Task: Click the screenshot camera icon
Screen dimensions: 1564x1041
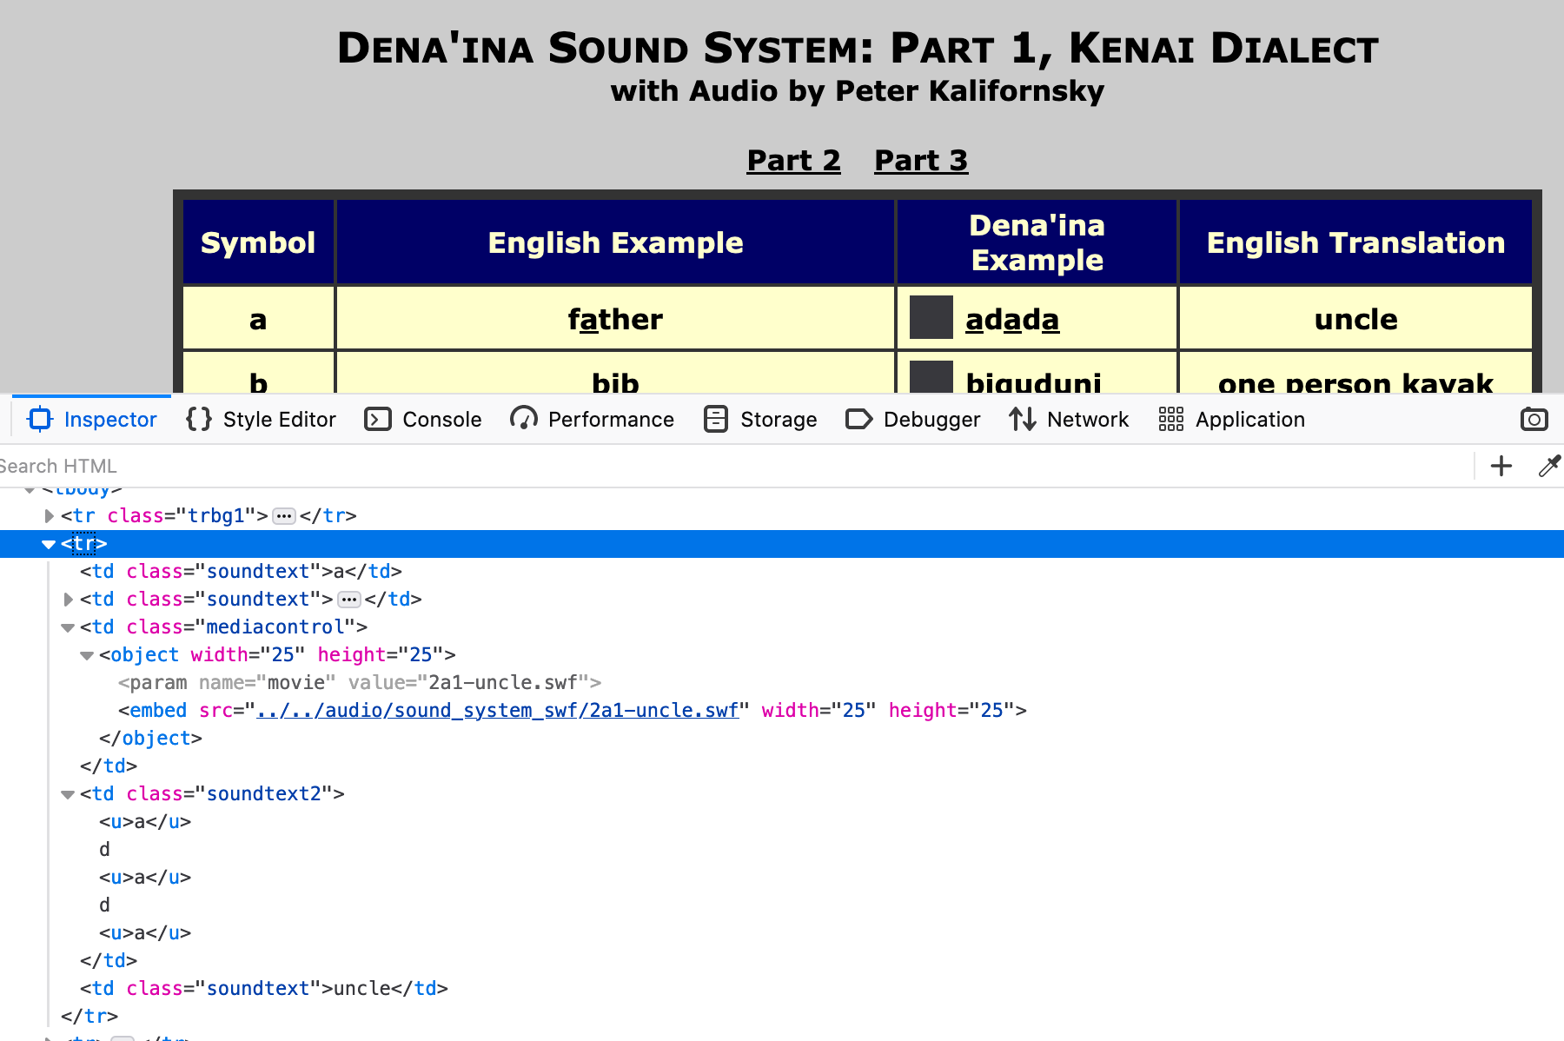Action: pyautogui.click(x=1534, y=420)
